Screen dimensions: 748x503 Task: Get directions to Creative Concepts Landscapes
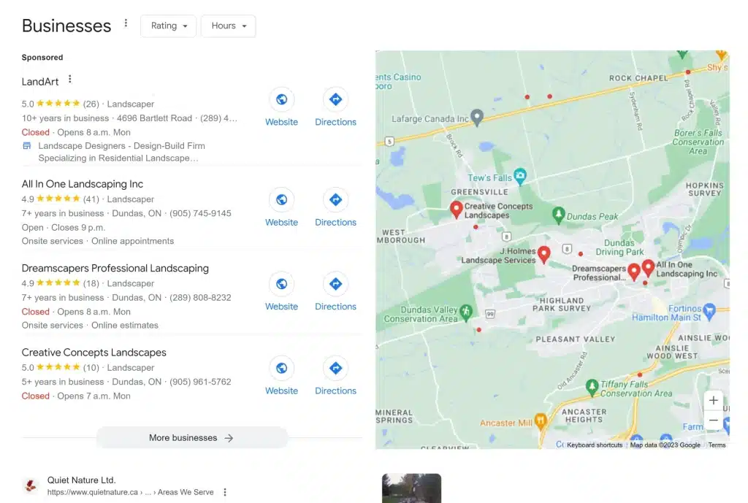(335, 368)
